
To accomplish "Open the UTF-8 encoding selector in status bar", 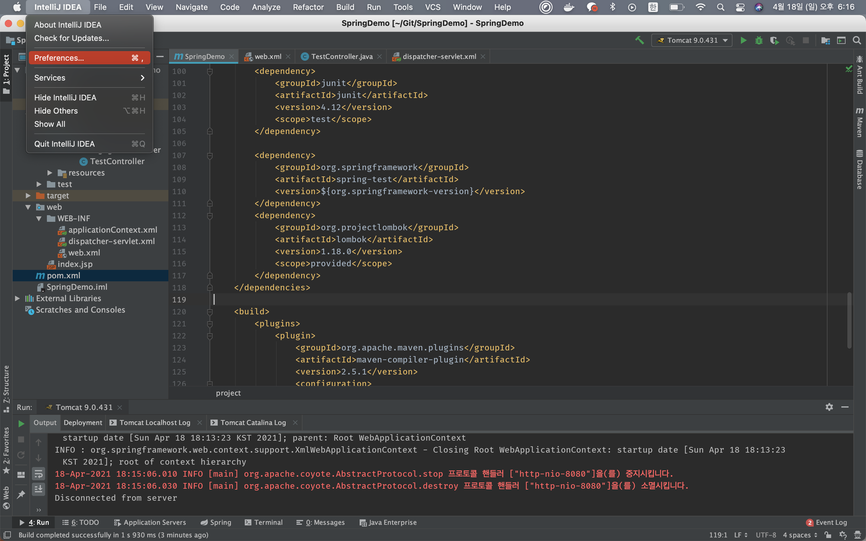I will click(x=766, y=535).
